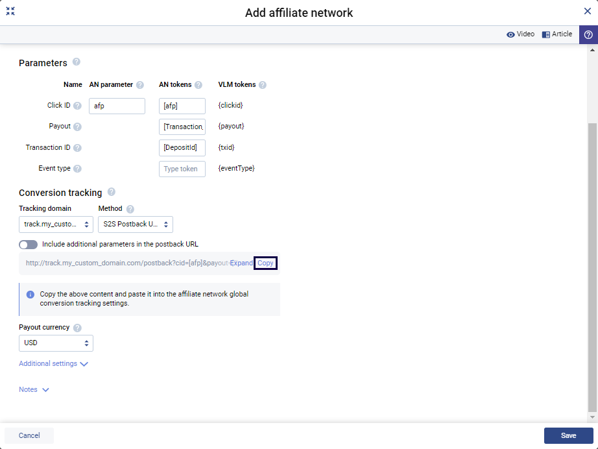598x449 pixels.
Task: Open the Payout currency USD dropdown
Action: tap(56, 343)
